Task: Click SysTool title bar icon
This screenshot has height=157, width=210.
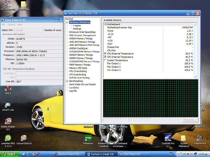Action: click(x=66, y=13)
